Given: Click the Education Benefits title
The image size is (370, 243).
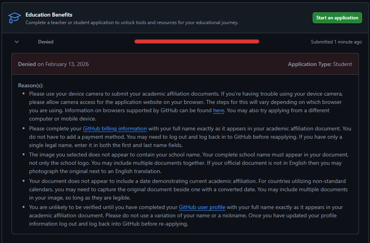Looking at the screenshot, I should [49, 15].
